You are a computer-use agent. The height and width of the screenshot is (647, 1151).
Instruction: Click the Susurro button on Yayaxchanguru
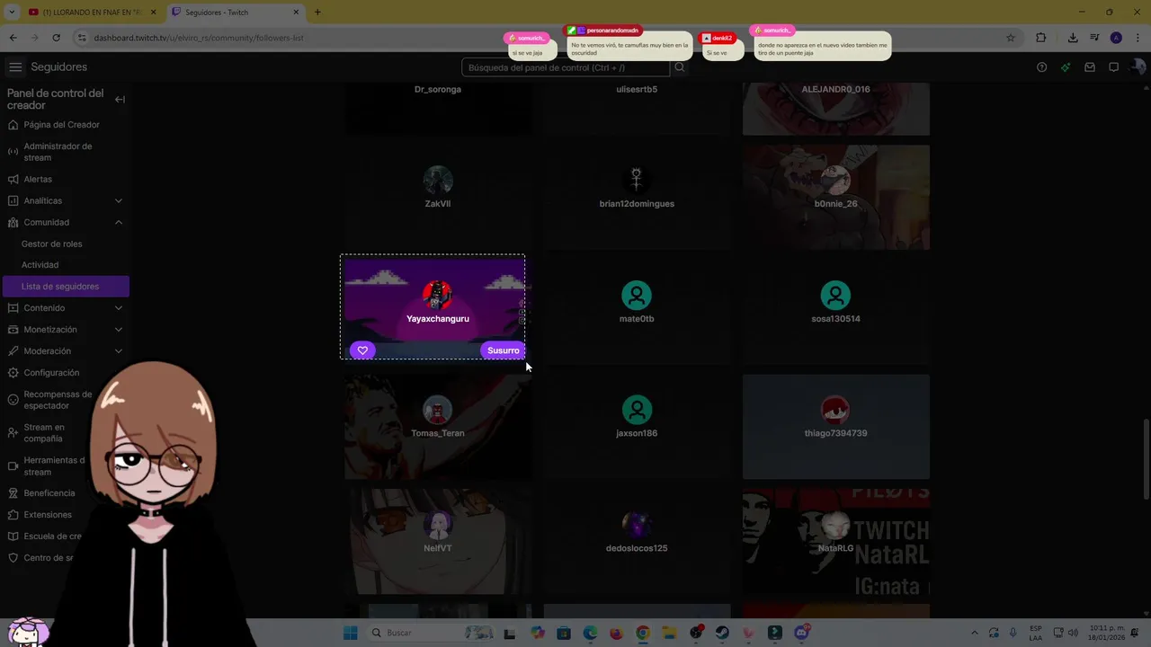[503, 350]
